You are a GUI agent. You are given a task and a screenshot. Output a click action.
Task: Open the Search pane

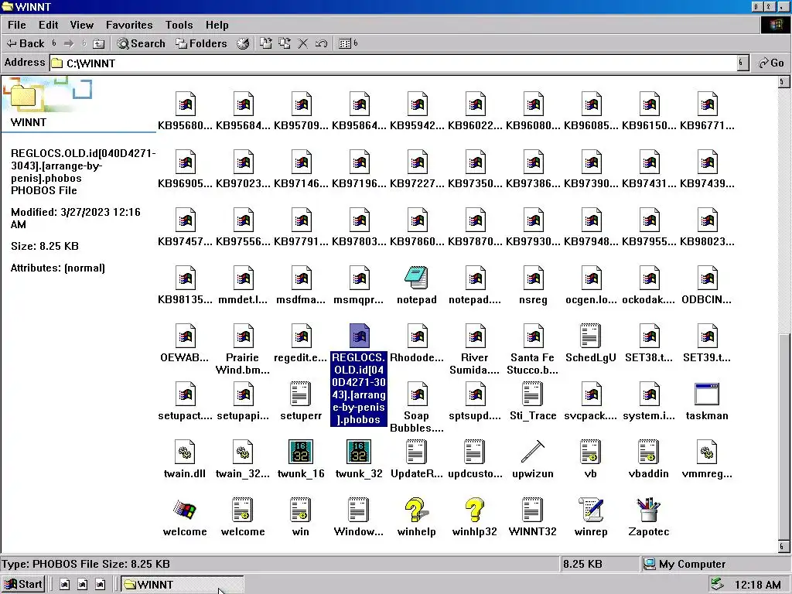click(x=141, y=43)
